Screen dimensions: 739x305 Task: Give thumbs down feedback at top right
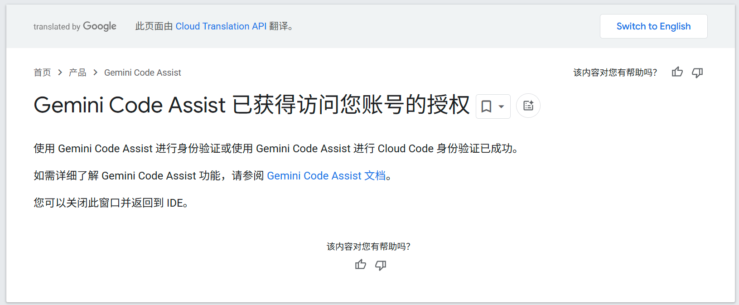point(697,72)
